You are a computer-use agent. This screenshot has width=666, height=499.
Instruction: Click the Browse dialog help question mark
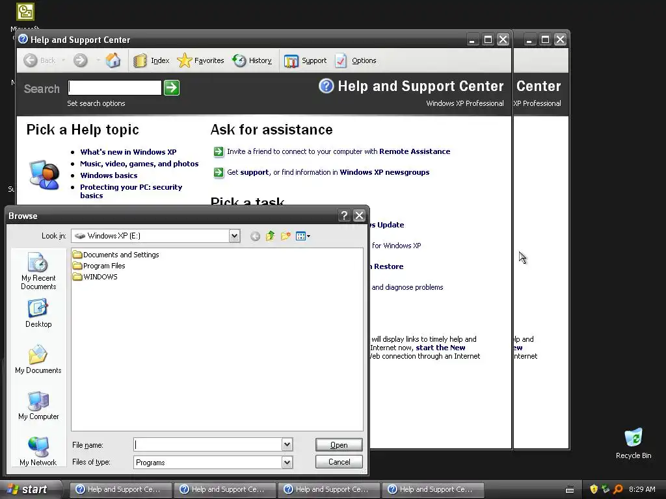tap(344, 216)
